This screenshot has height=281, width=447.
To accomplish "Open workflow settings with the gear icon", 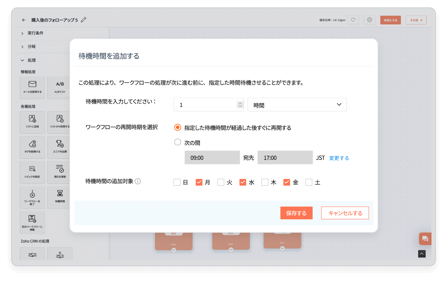I will 370,20.
